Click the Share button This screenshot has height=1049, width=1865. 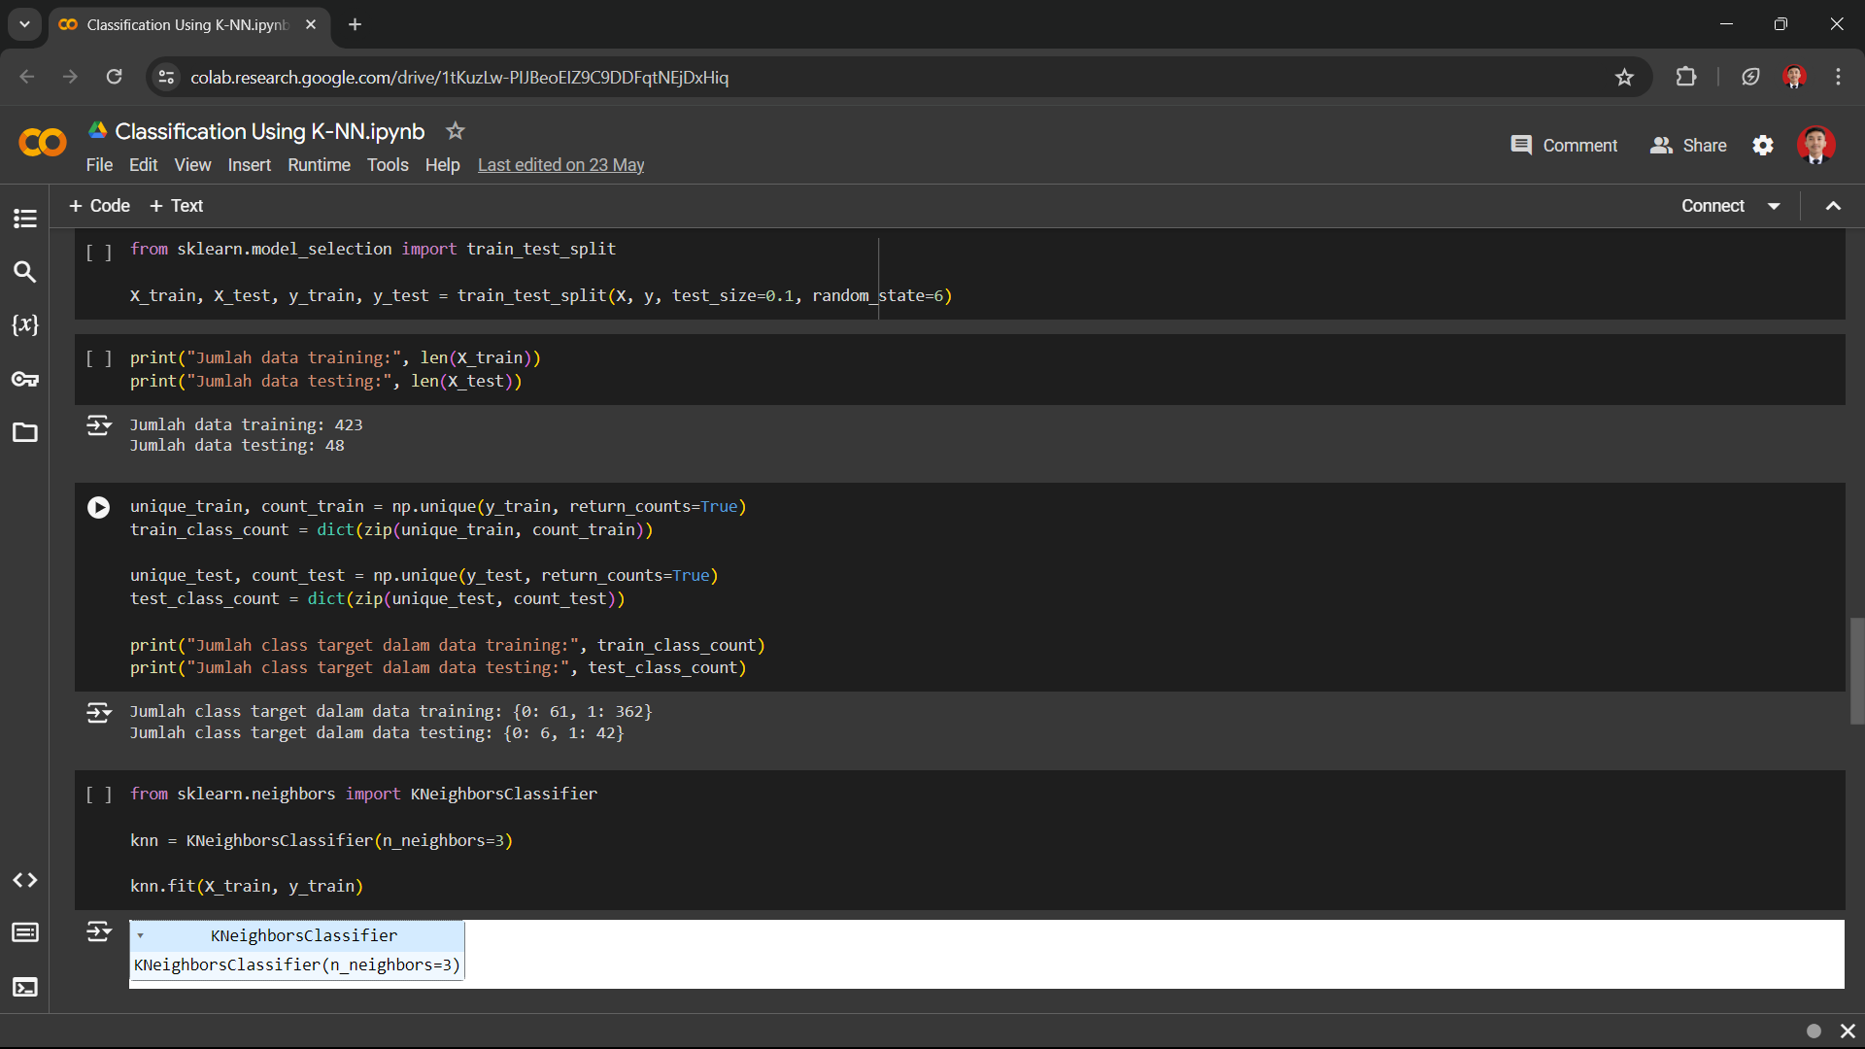[1688, 146]
